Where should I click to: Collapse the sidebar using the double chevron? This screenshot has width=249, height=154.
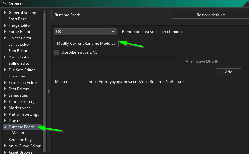click(x=49, y=91)
